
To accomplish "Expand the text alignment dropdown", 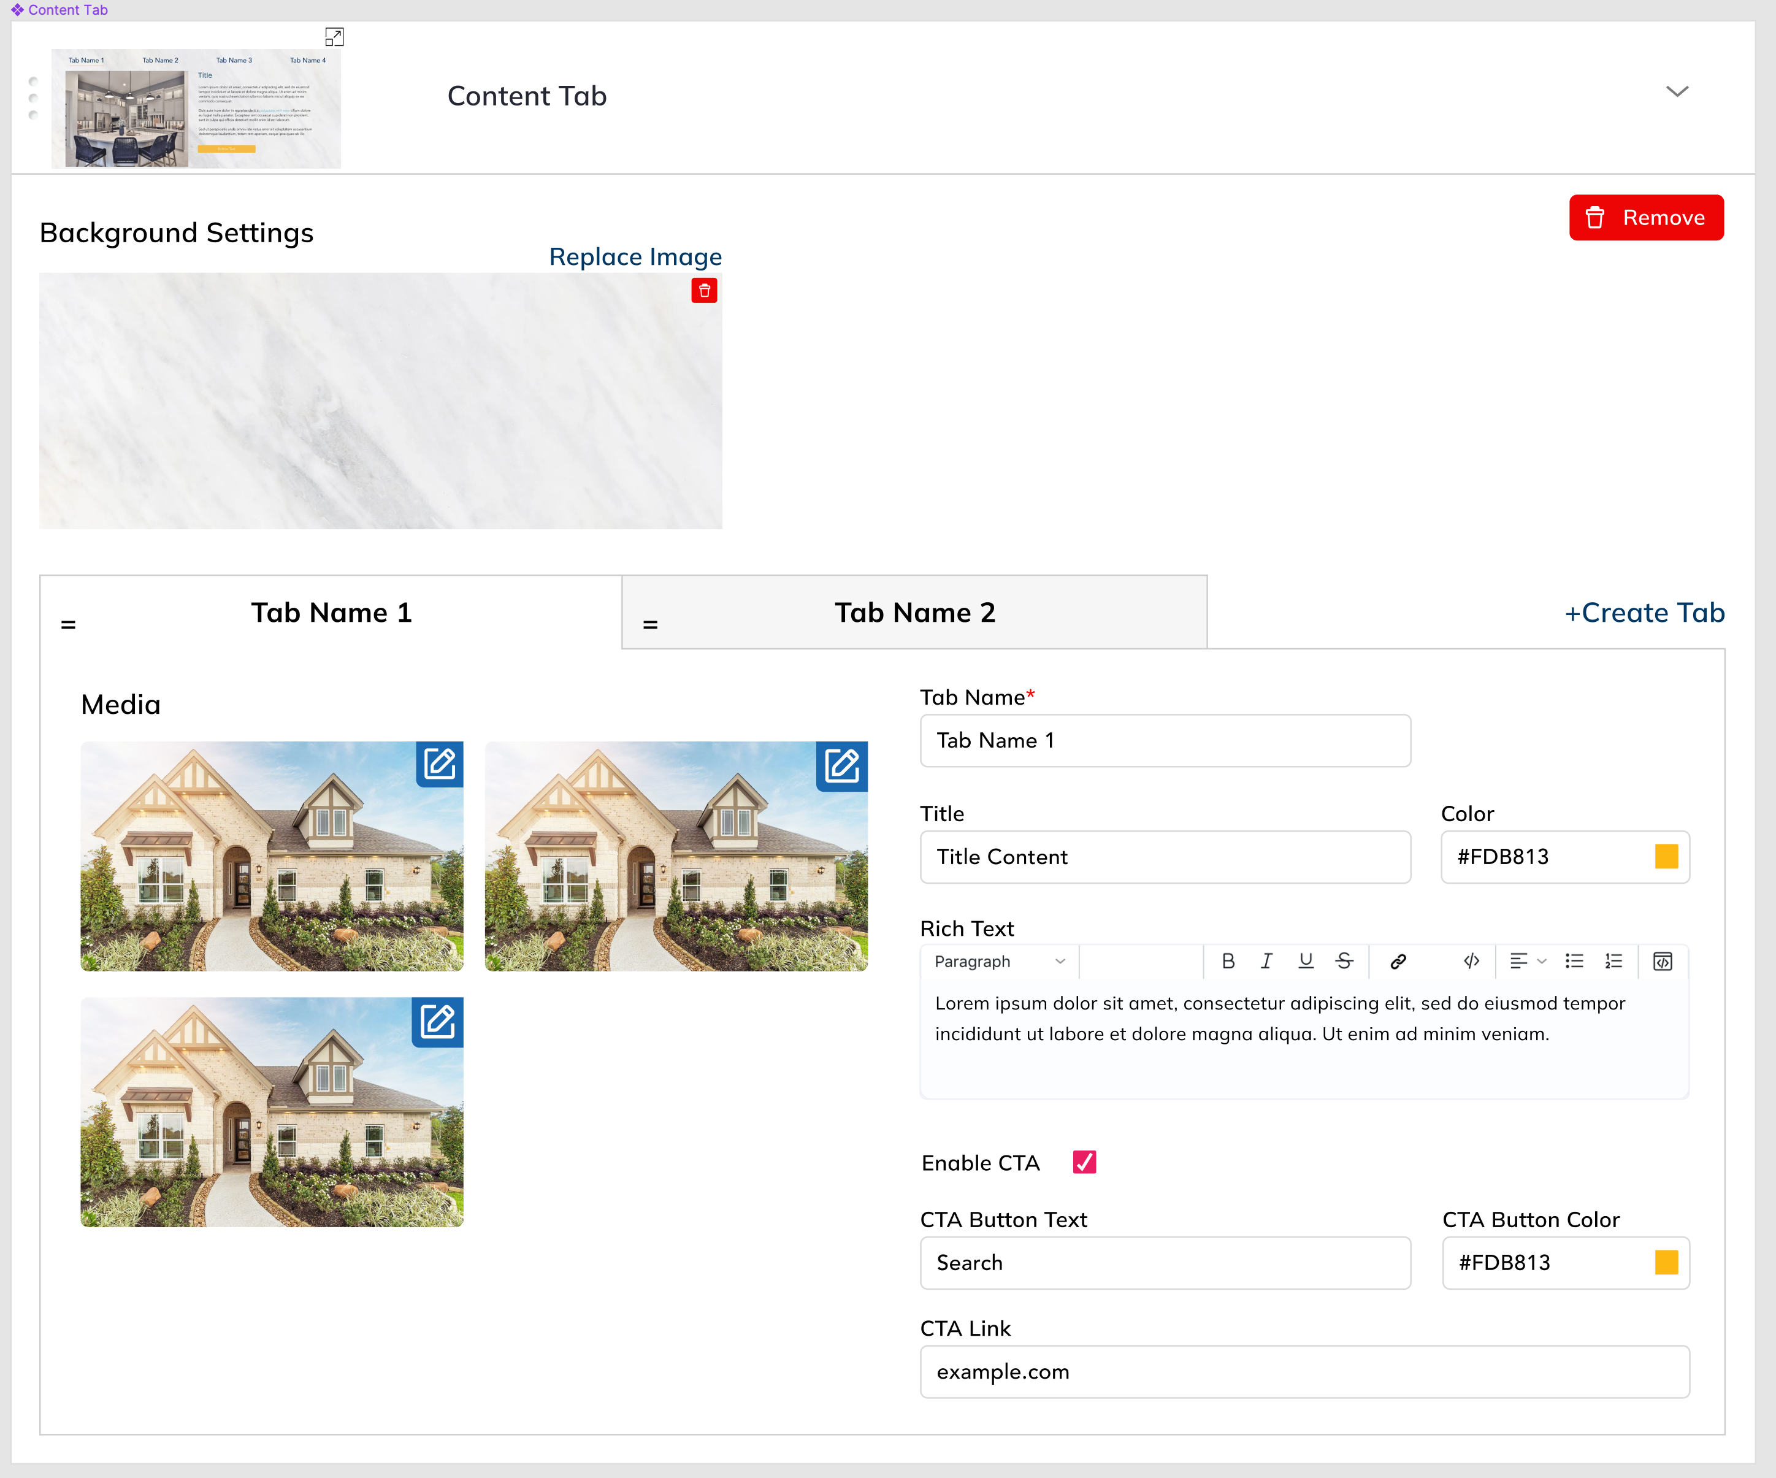I will coord(1541,962).
